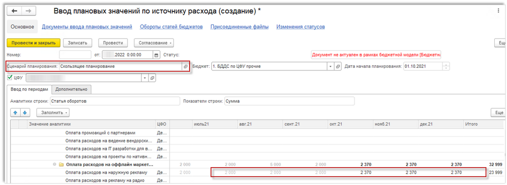Viewport: 507px width, 185px height.
Task: Select the Ввод по периодам tab
Action: pyautogui.click(x=29, y=89)
